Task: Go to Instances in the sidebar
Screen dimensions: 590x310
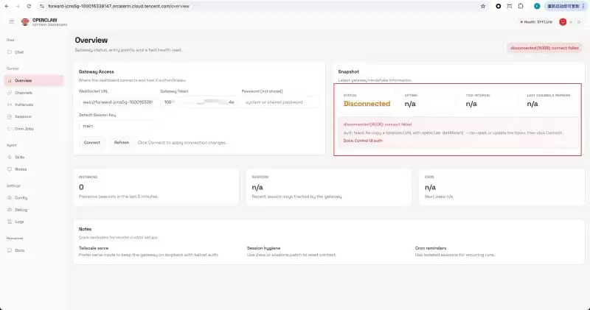Action: click(x=34, y=105)
